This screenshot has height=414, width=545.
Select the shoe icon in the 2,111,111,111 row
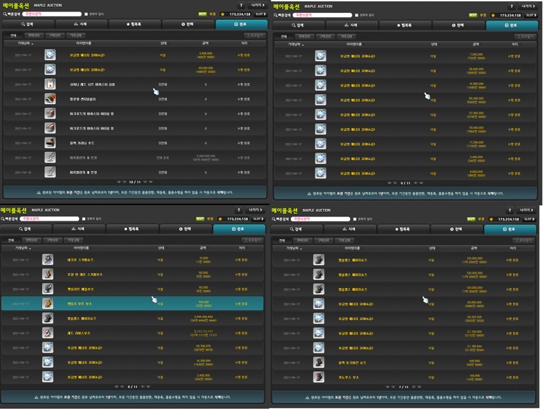[48, 333]
